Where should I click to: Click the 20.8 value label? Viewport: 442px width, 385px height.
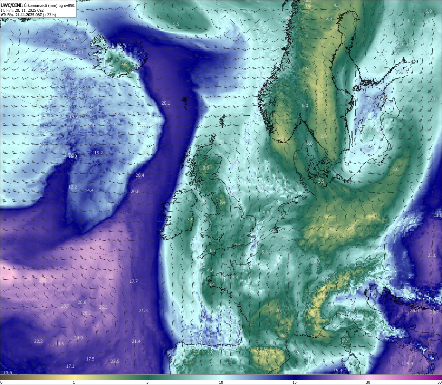click(x=82, y=302)
